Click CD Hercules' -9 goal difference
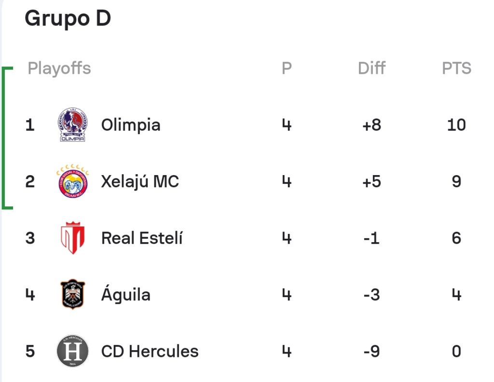Screen dimensions: 494x382 372,351
